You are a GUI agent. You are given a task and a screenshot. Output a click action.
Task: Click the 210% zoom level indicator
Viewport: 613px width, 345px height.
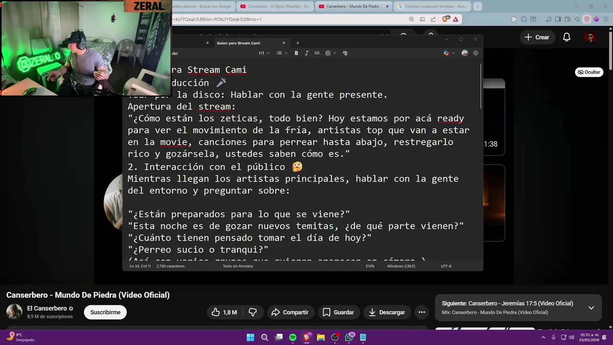(370, 266)
